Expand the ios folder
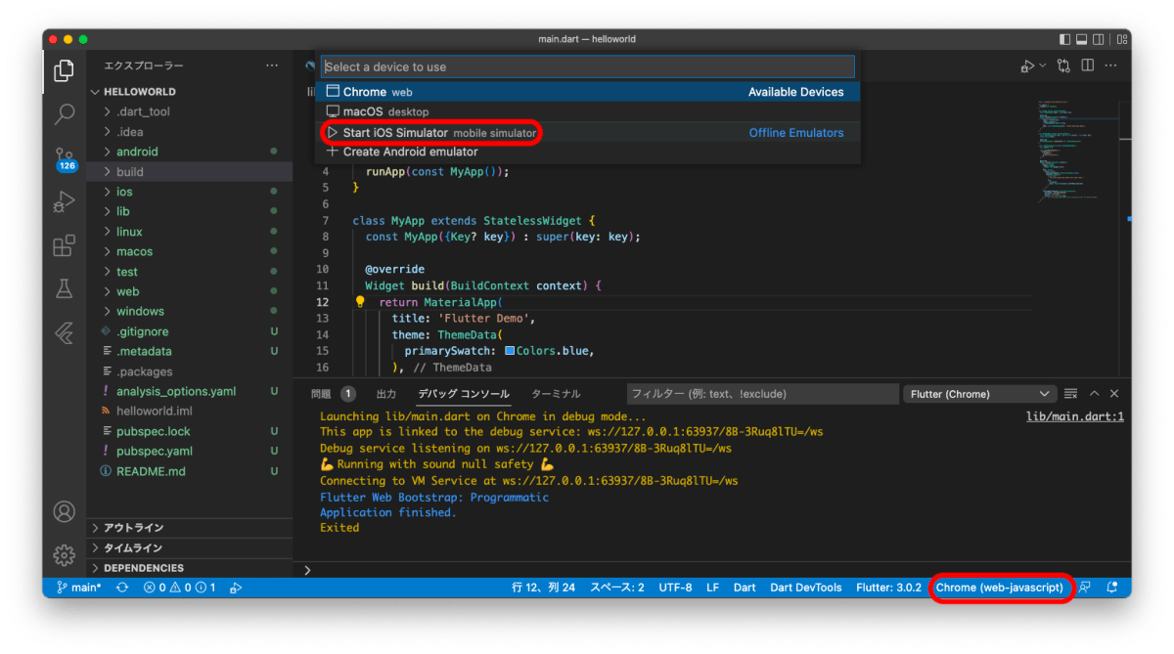Viewport: 1174px width, 654px height. coord(190,192)
